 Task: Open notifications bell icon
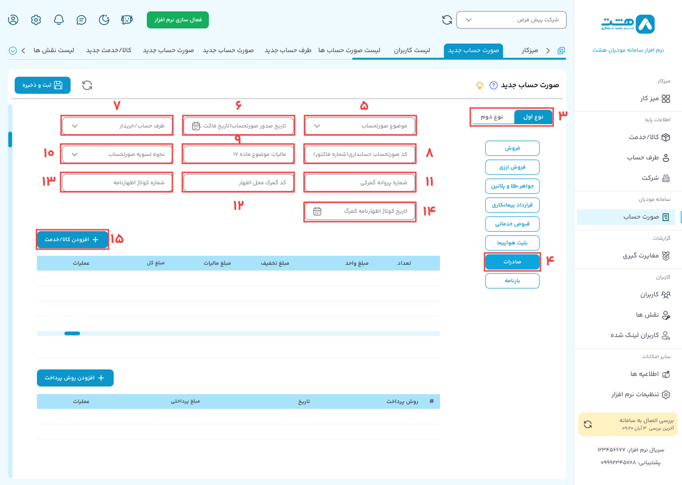59,20
